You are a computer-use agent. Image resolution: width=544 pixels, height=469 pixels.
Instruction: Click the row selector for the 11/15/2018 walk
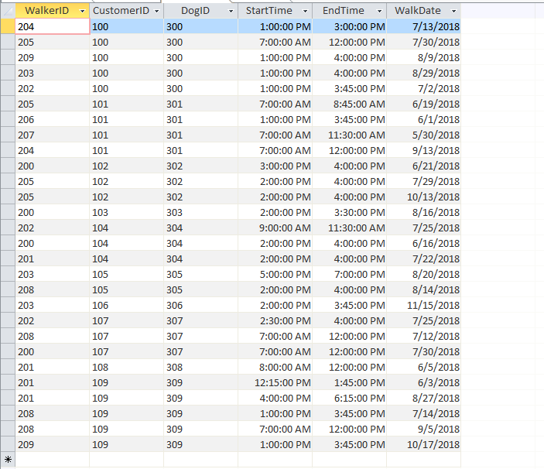(8, 305)
